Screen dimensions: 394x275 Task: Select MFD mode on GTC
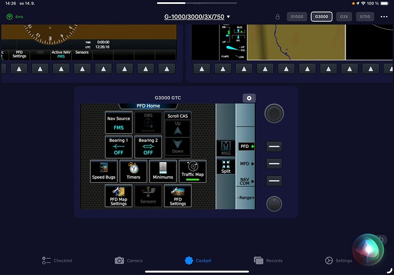point(247,164)
